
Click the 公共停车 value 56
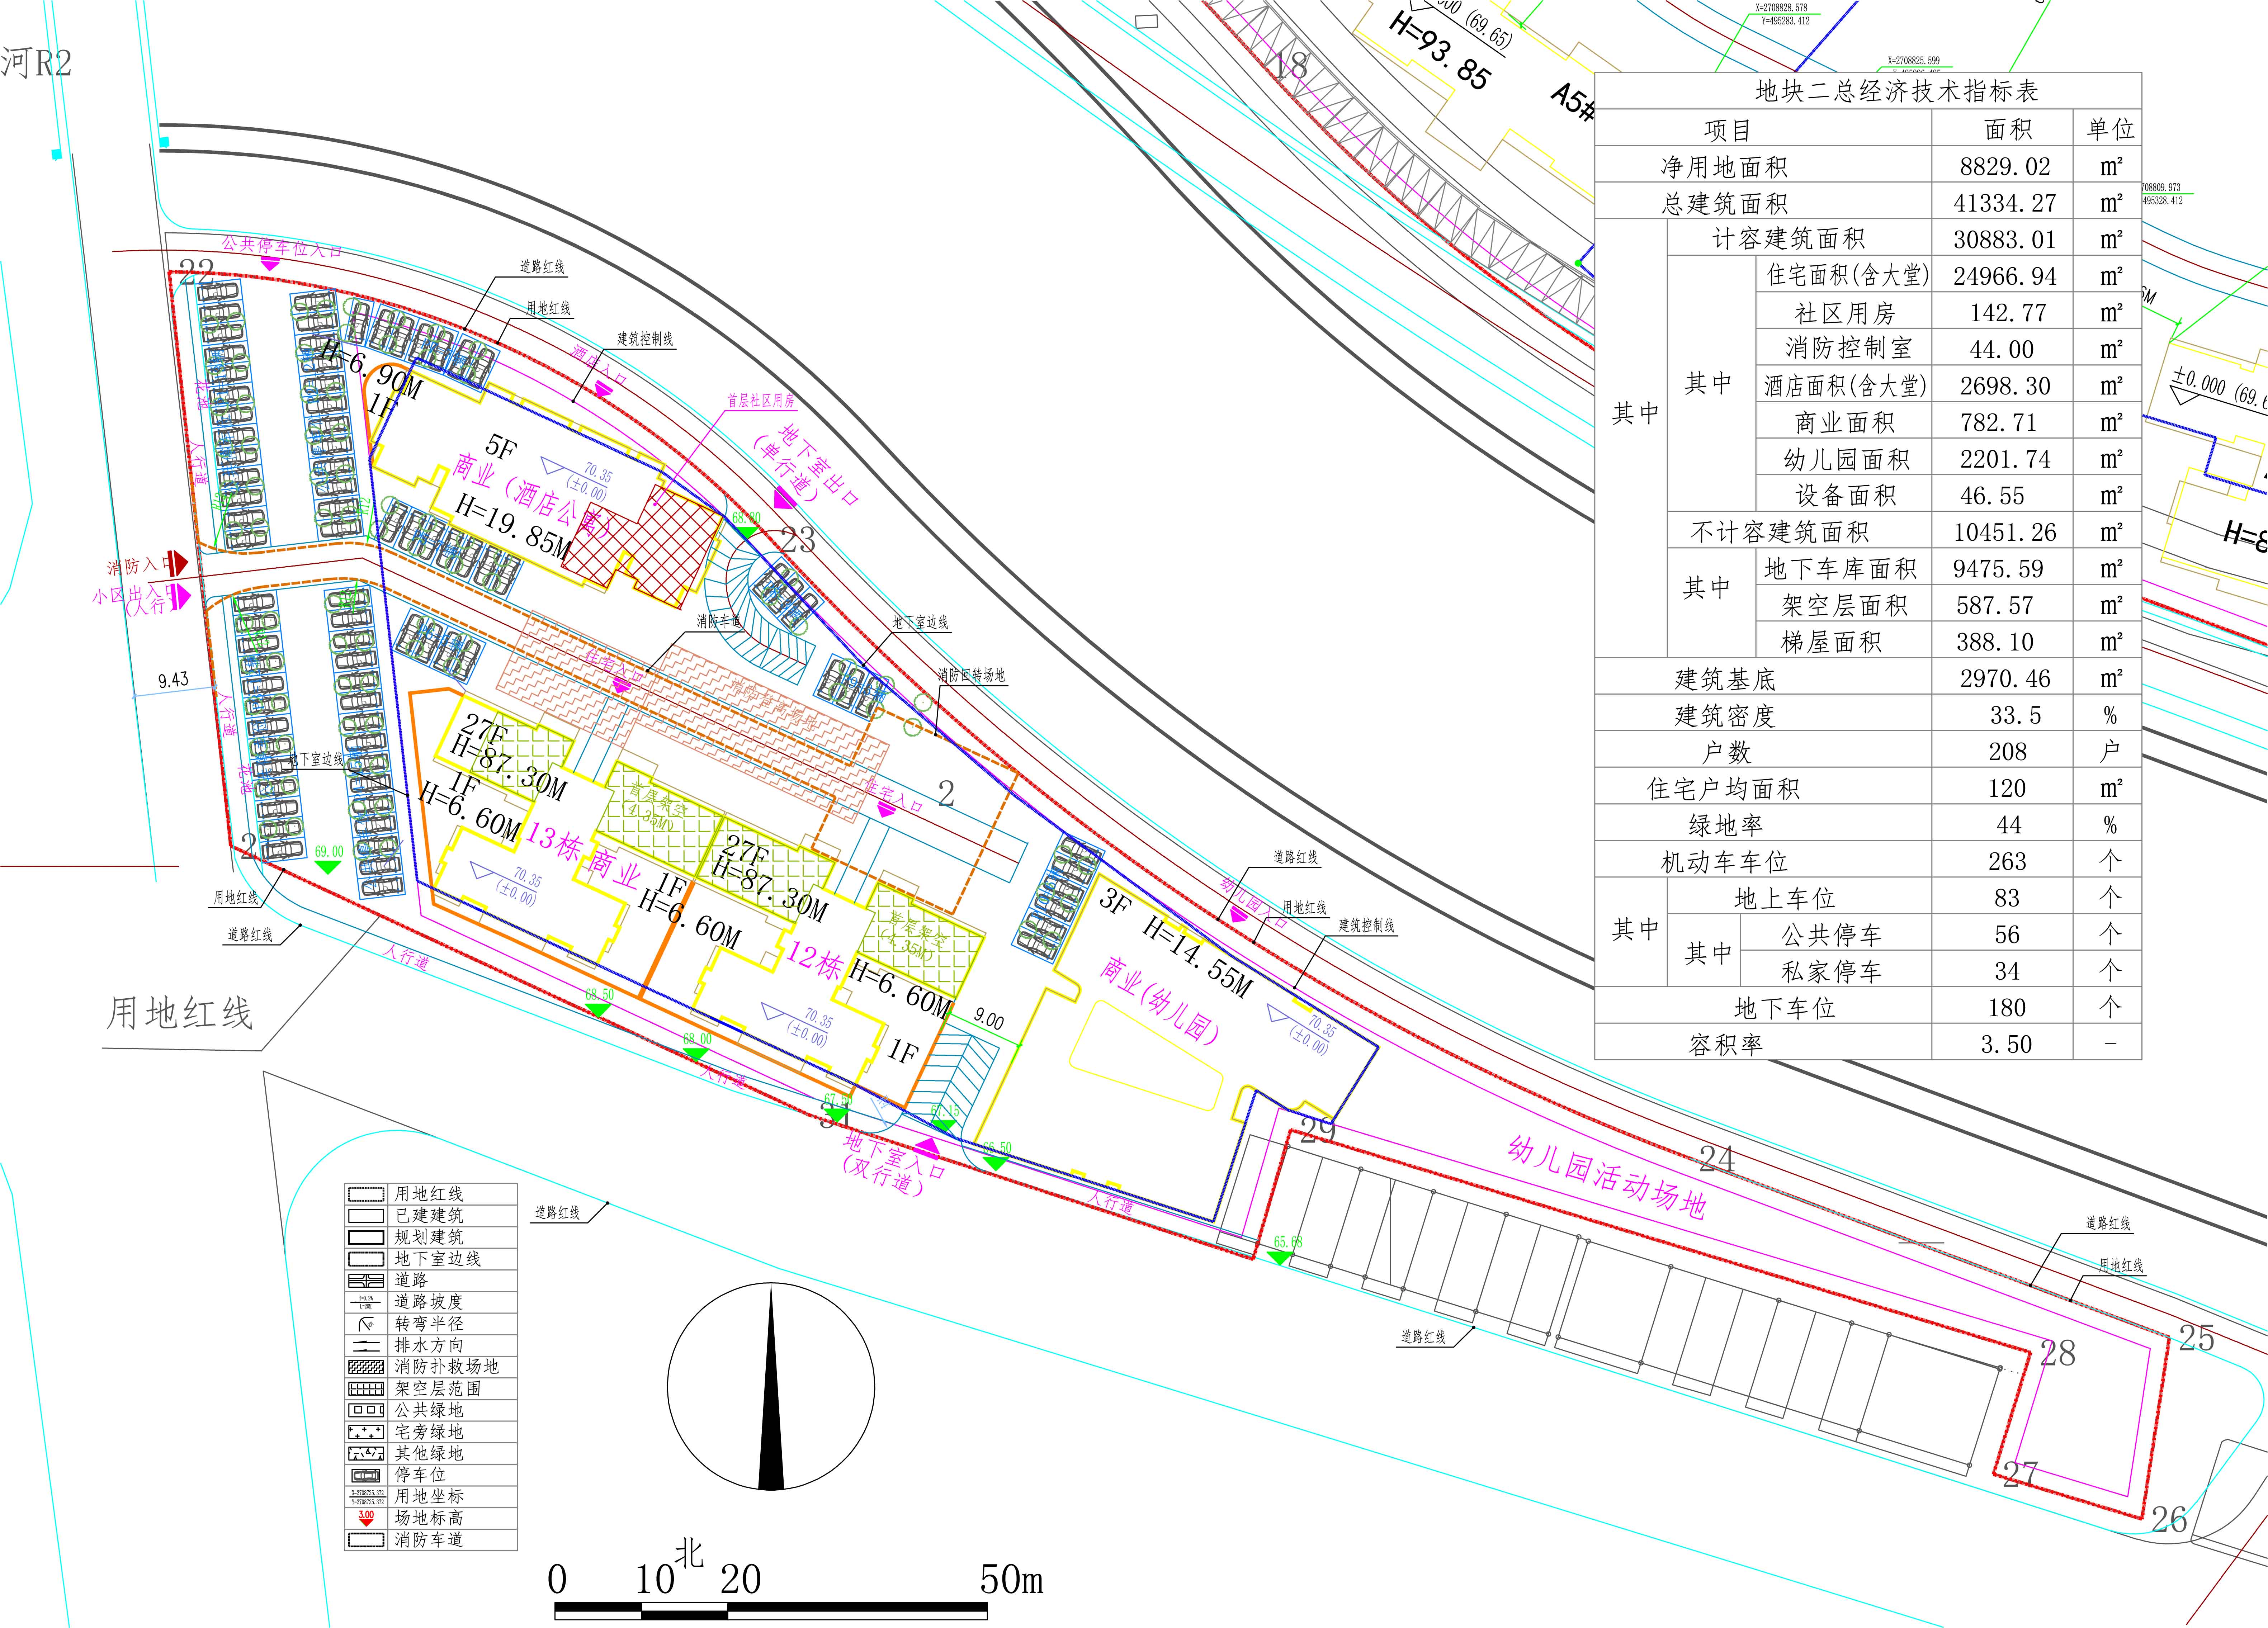click(2006, 935)
